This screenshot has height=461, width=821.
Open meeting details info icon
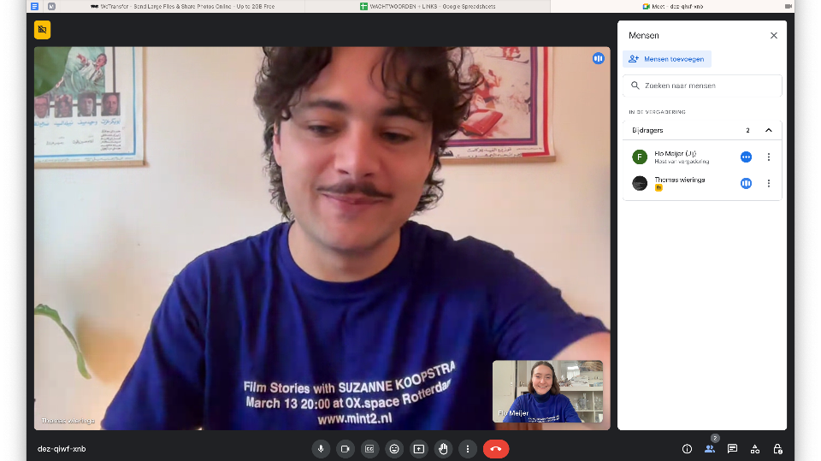[687, 449]
